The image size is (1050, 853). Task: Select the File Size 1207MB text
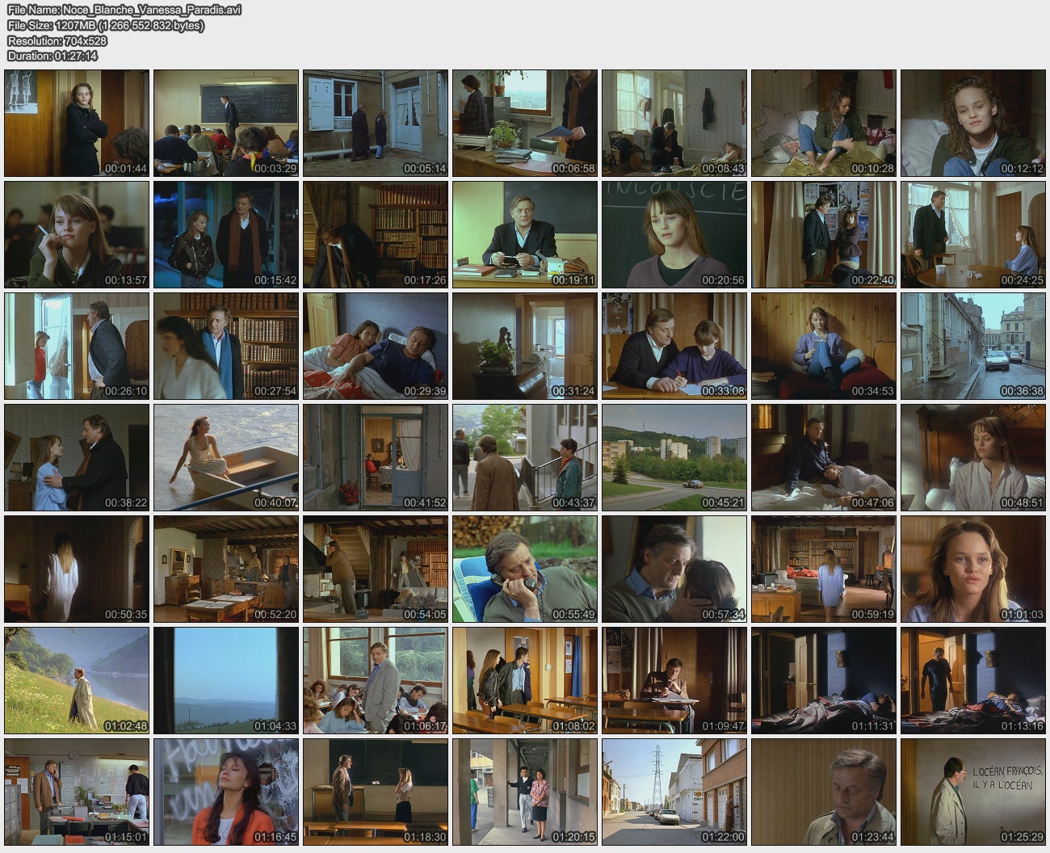pyautogui.click(x=106, y=25)
